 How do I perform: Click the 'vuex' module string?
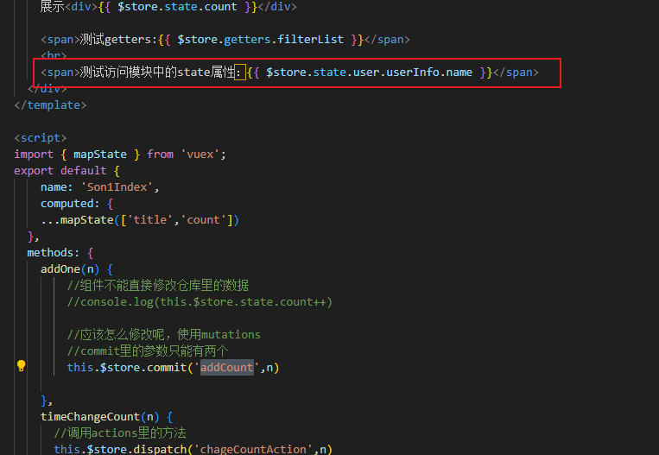point(200,155)
